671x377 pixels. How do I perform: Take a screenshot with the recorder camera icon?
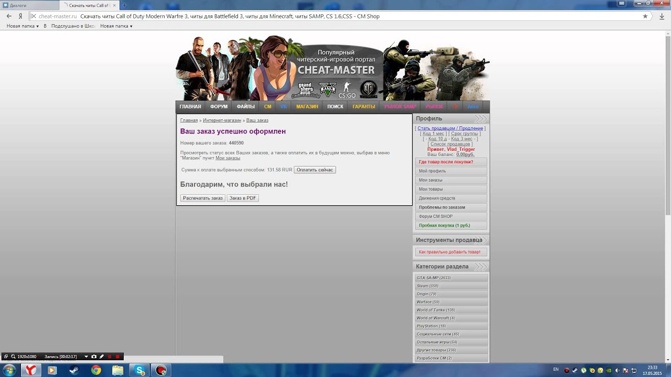pos(94,357)
